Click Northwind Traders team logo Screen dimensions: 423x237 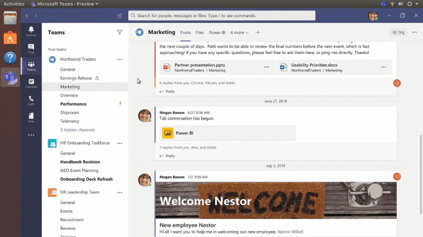point(52,59)
